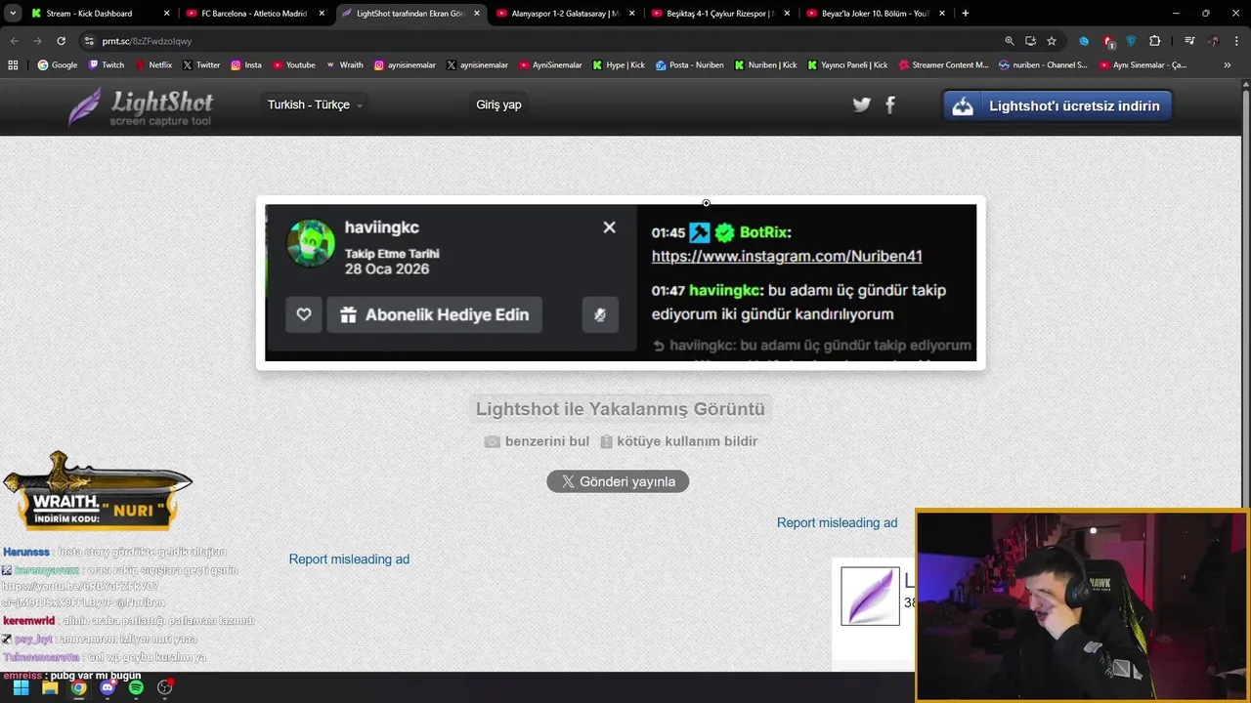
Task: Click the feather ad thumbnail
Action: pos(870,596)
